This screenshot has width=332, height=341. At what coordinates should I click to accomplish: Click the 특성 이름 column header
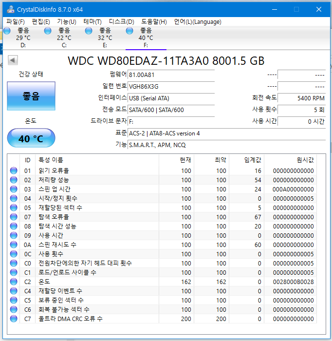pos(97,160)
